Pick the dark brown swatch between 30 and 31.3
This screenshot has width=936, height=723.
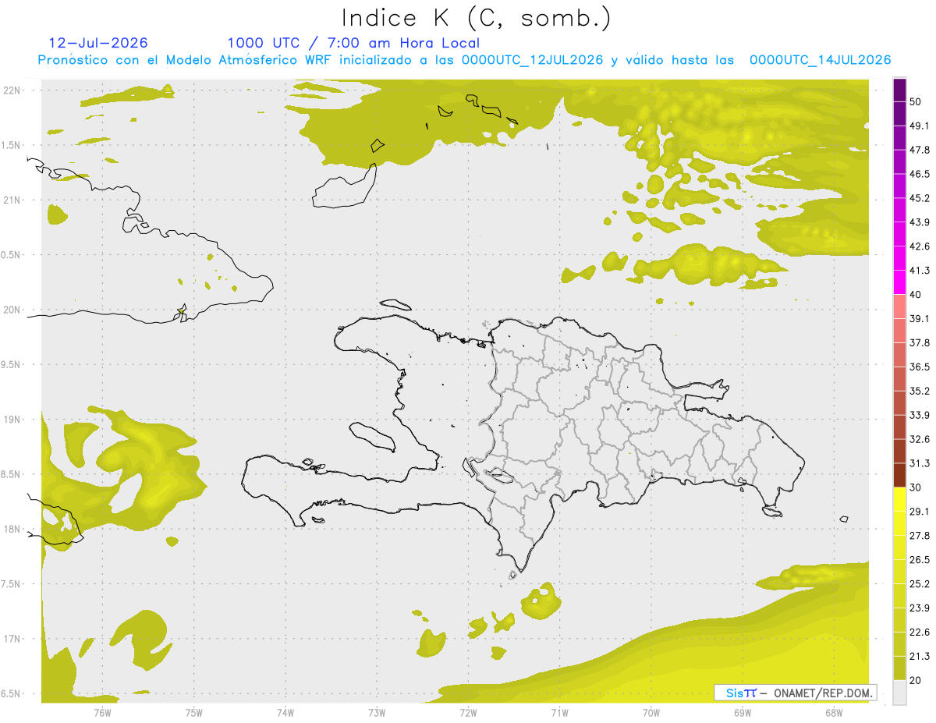pyautogui.click(x=900, y=475)
